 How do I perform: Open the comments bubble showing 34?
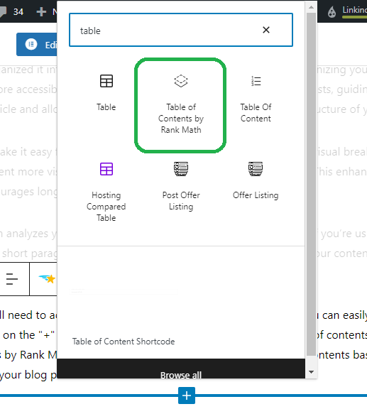point(11,11)
